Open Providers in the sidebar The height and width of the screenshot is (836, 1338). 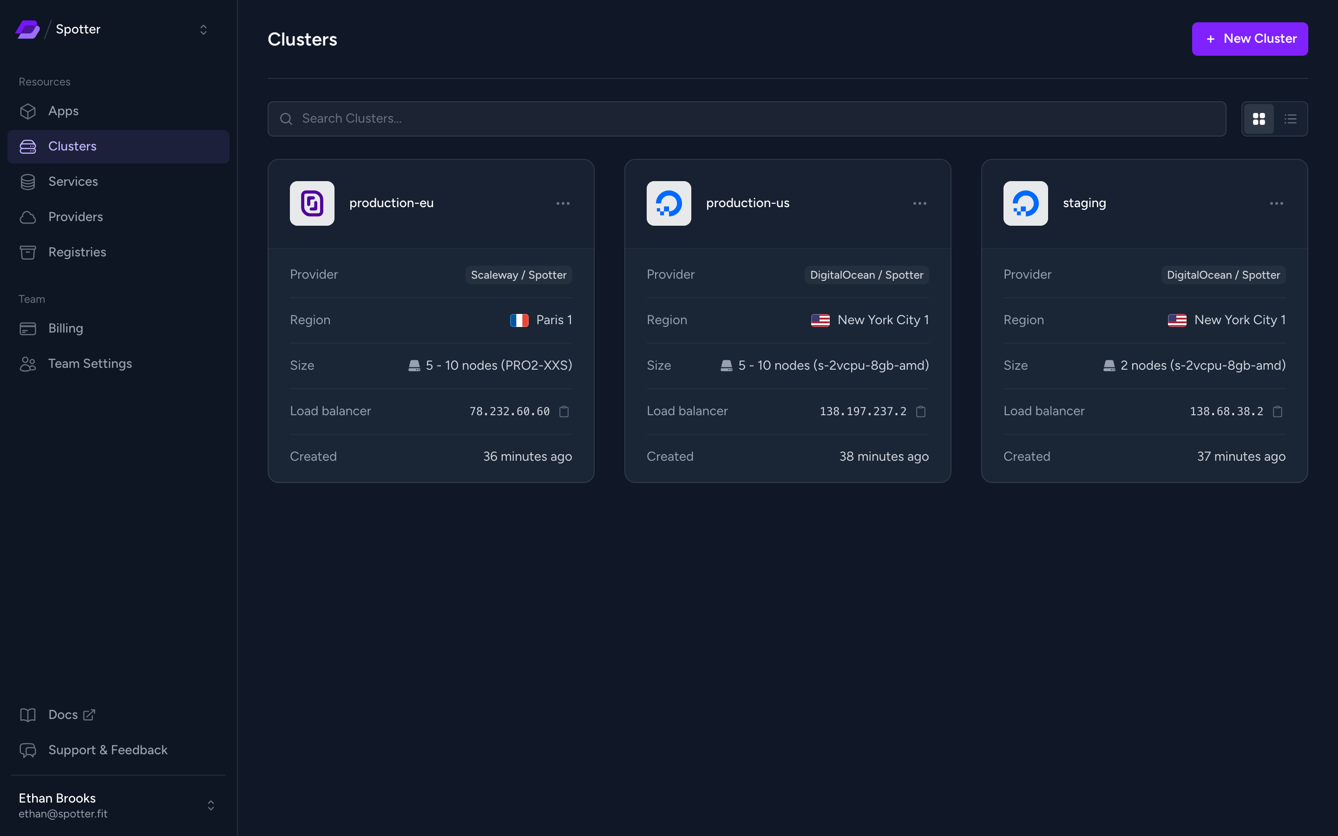click(118, 217)
